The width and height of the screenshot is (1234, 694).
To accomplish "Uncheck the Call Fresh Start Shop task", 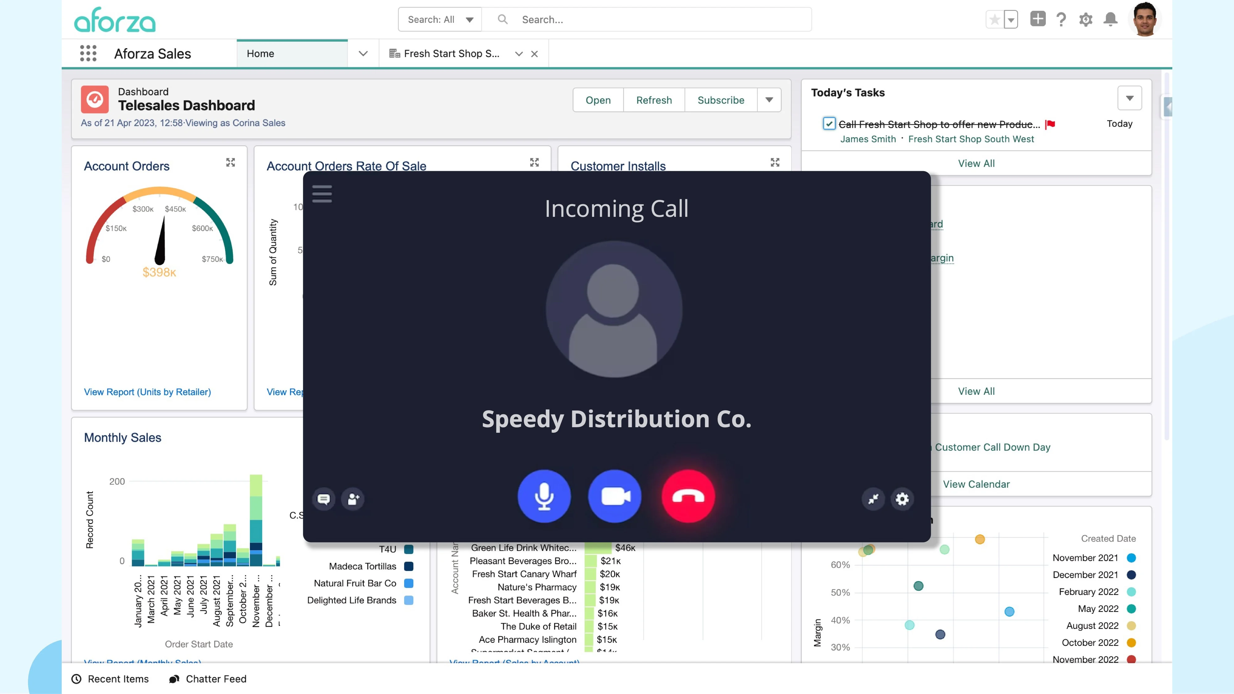I will [829, 124].
